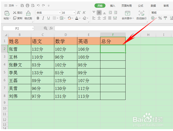173x131 pixels.
Task: Increase font size with A+ icon
Action: [79, 13]
